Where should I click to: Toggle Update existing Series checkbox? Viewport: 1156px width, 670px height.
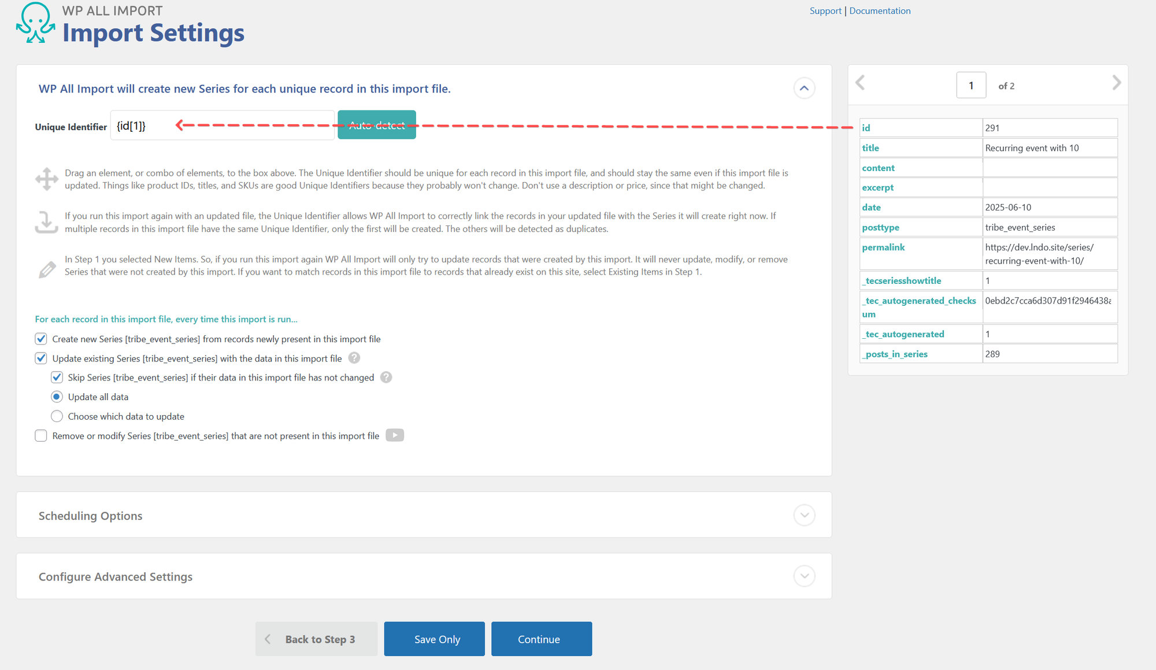tap(41, 358)
